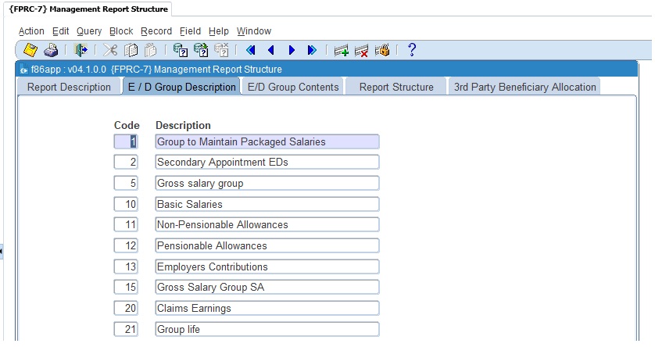Click the Delete Record icon

(361, 50)
